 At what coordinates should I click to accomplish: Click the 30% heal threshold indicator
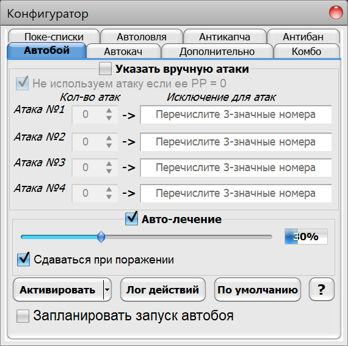tap(306, 237)
